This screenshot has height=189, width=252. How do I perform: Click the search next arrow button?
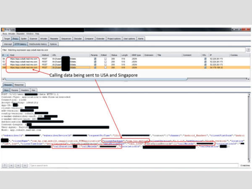(25, 166)
